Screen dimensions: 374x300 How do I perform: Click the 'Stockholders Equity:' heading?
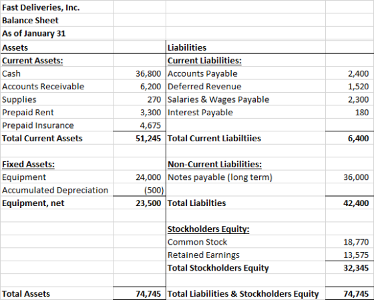(x=208, y=229)
